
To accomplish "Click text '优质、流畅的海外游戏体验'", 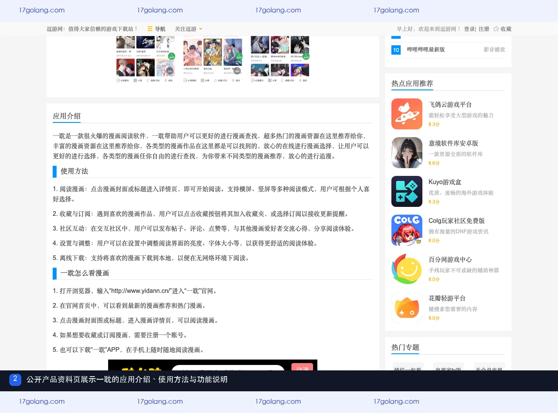I will [x=461, y=193].
